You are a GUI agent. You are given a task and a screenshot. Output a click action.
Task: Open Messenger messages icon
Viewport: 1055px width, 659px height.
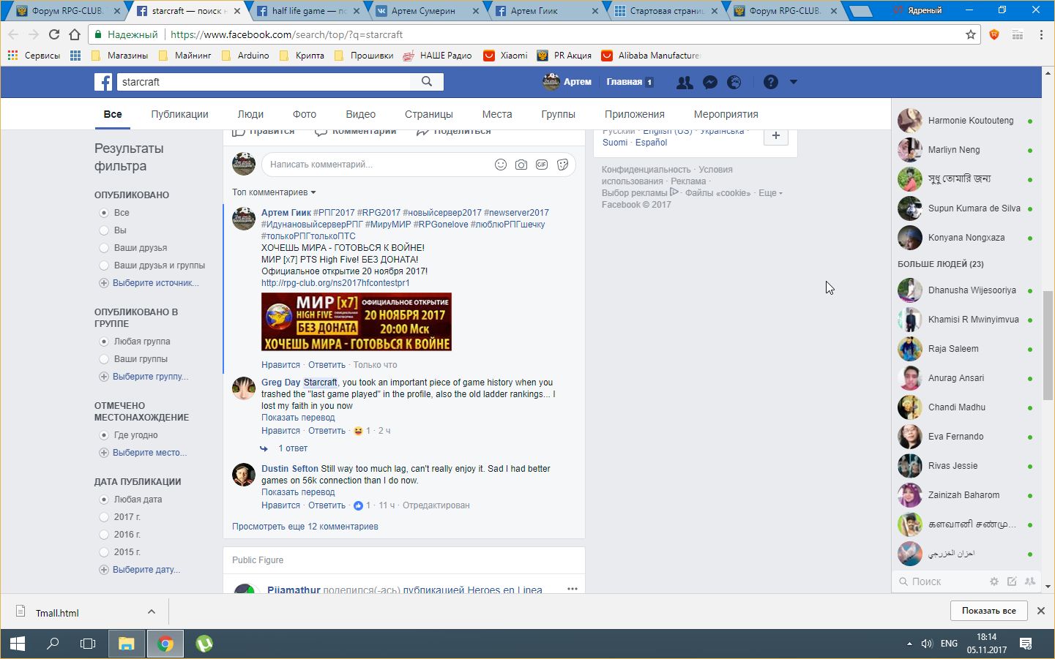(x=709, y=83)
